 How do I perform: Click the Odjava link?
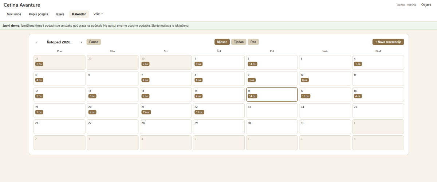(426, 5)
